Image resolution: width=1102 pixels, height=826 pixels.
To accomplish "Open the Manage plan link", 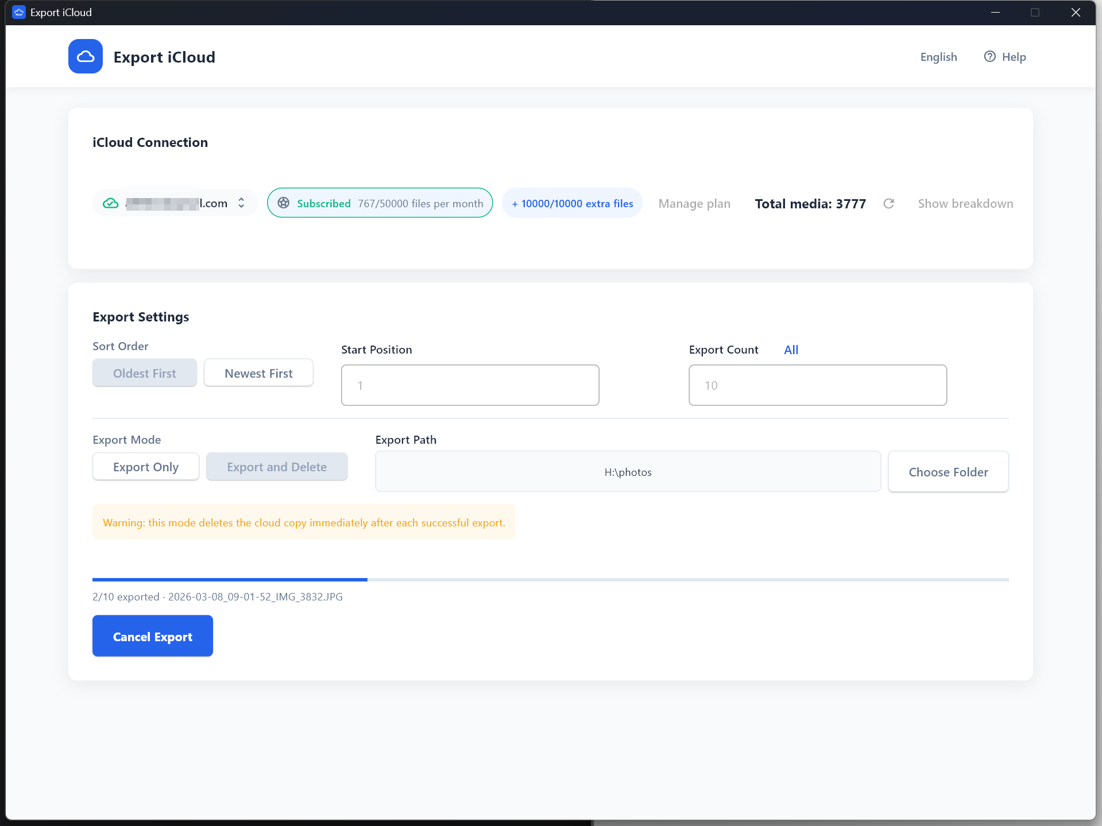I will pyautogui.click(x=694, y=204).
